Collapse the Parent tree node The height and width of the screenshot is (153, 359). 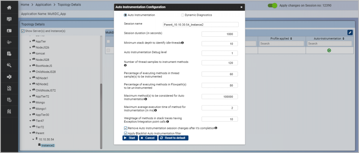(31, 133)
